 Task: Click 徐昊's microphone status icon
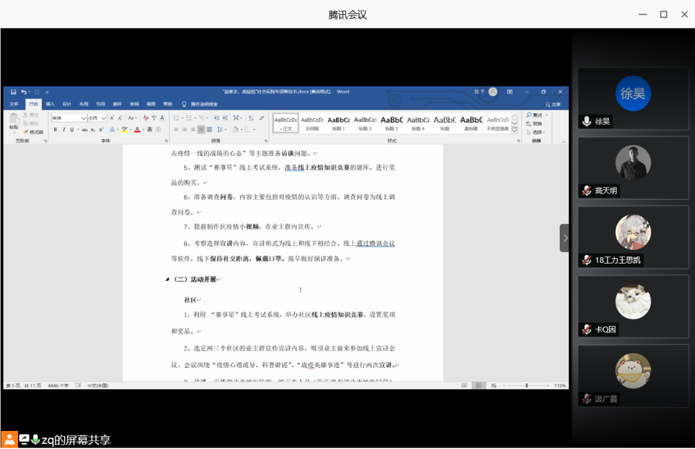coord(586,121)
